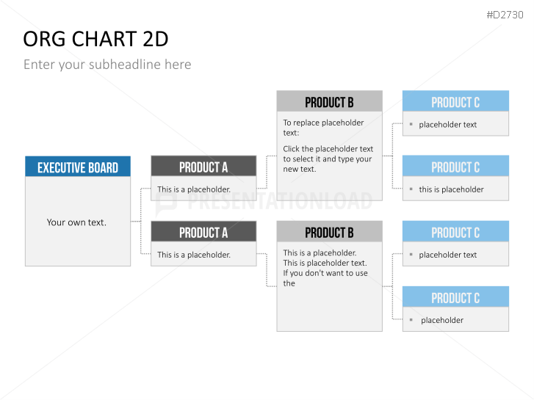Click 'To replace placeholder text:' paragraph

coord(323,128)
